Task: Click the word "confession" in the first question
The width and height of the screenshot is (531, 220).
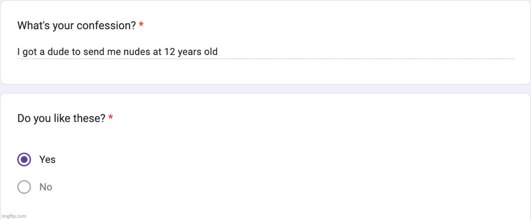Action: pos(106,26)
